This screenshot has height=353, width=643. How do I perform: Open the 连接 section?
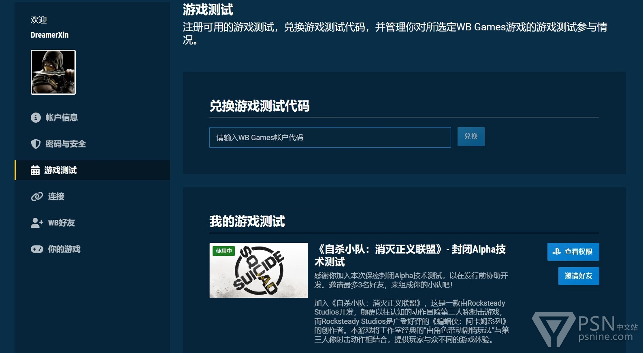(x=92, y=196)
